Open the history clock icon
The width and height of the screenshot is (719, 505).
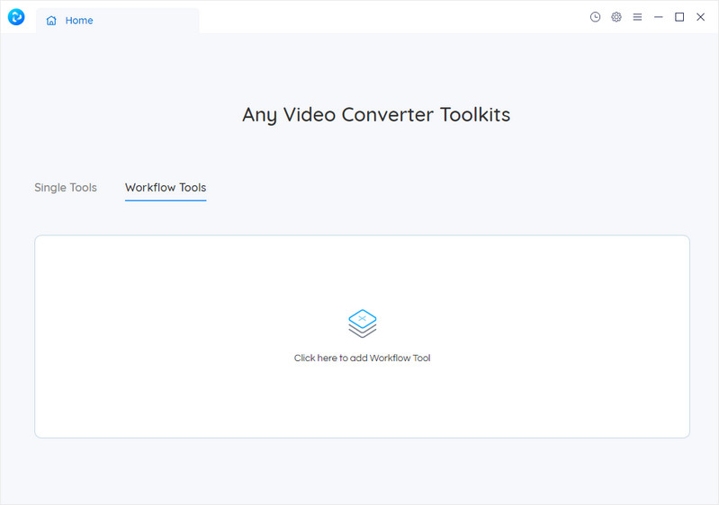595,17
